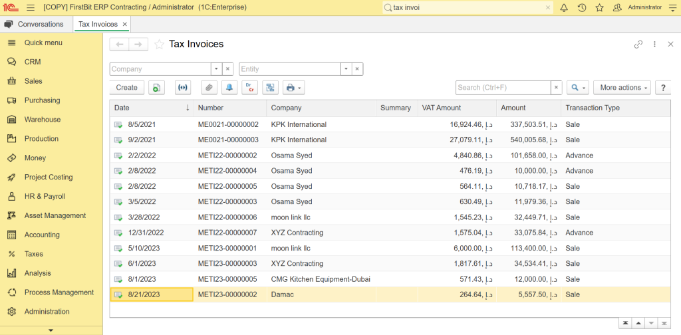
Task: Sort by the Transaction Type column header
Action: point(615,108)
